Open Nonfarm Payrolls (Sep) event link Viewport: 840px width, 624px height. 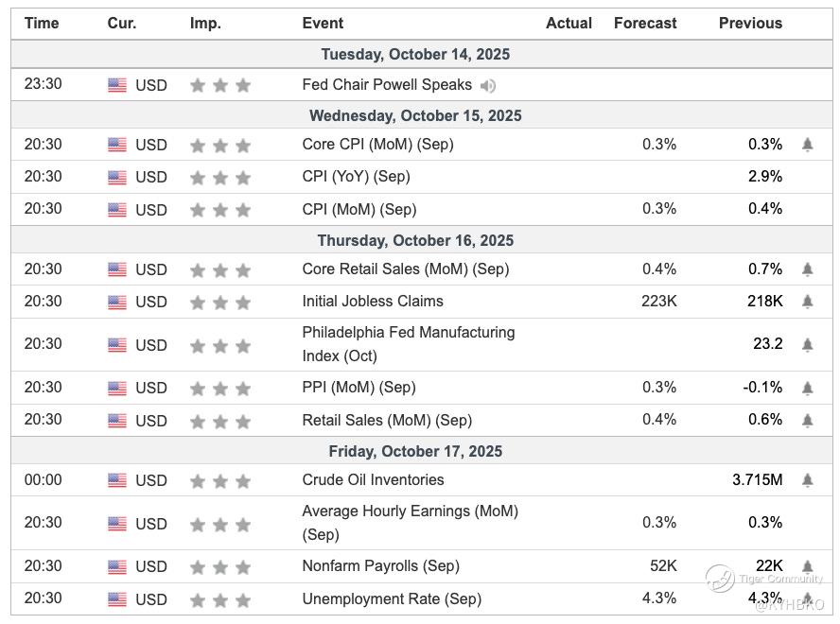pos(380,566)
